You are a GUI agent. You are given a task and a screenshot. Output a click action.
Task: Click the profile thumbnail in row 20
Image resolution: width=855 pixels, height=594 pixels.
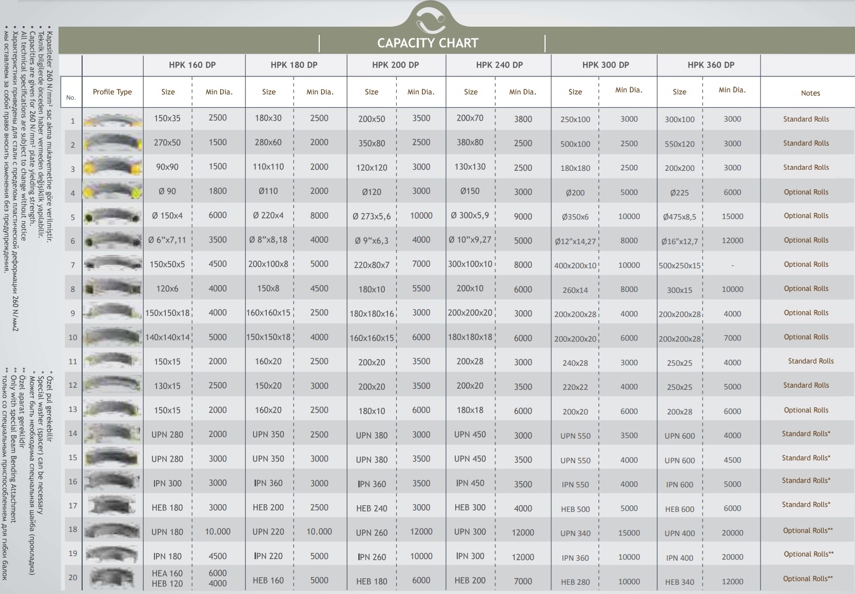pyautogui.click(x=113, y=578)
